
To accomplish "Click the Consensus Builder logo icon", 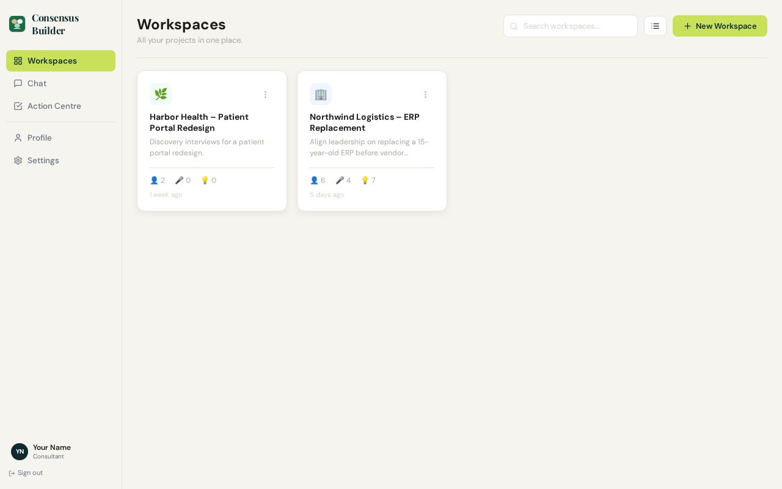I will tap(17, 24).
